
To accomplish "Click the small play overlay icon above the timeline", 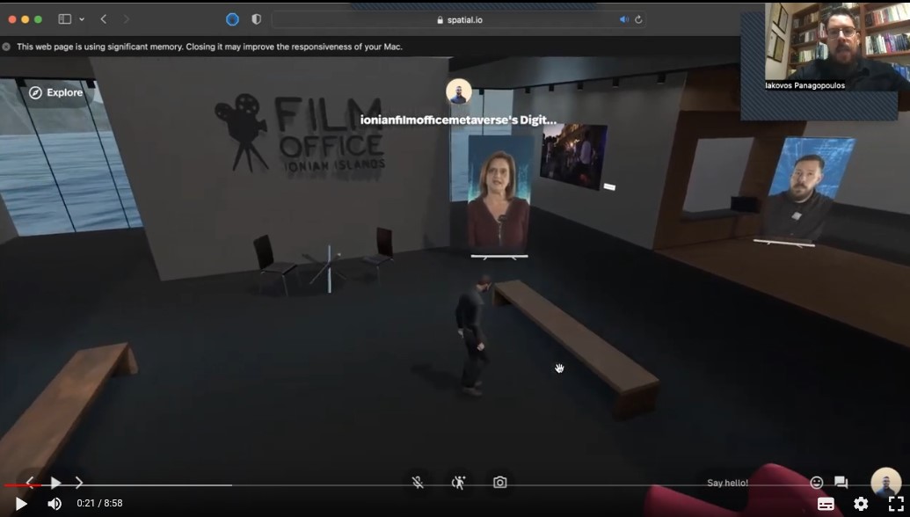I will pos(55,482).
